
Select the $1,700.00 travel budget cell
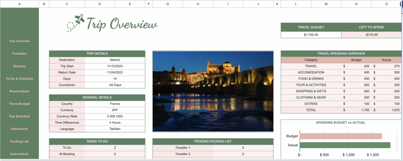tap(311, 35)
